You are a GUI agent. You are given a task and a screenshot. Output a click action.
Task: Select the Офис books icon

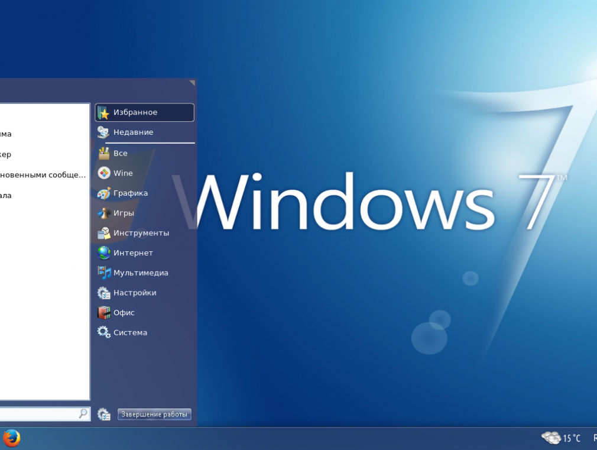point(104,312)
